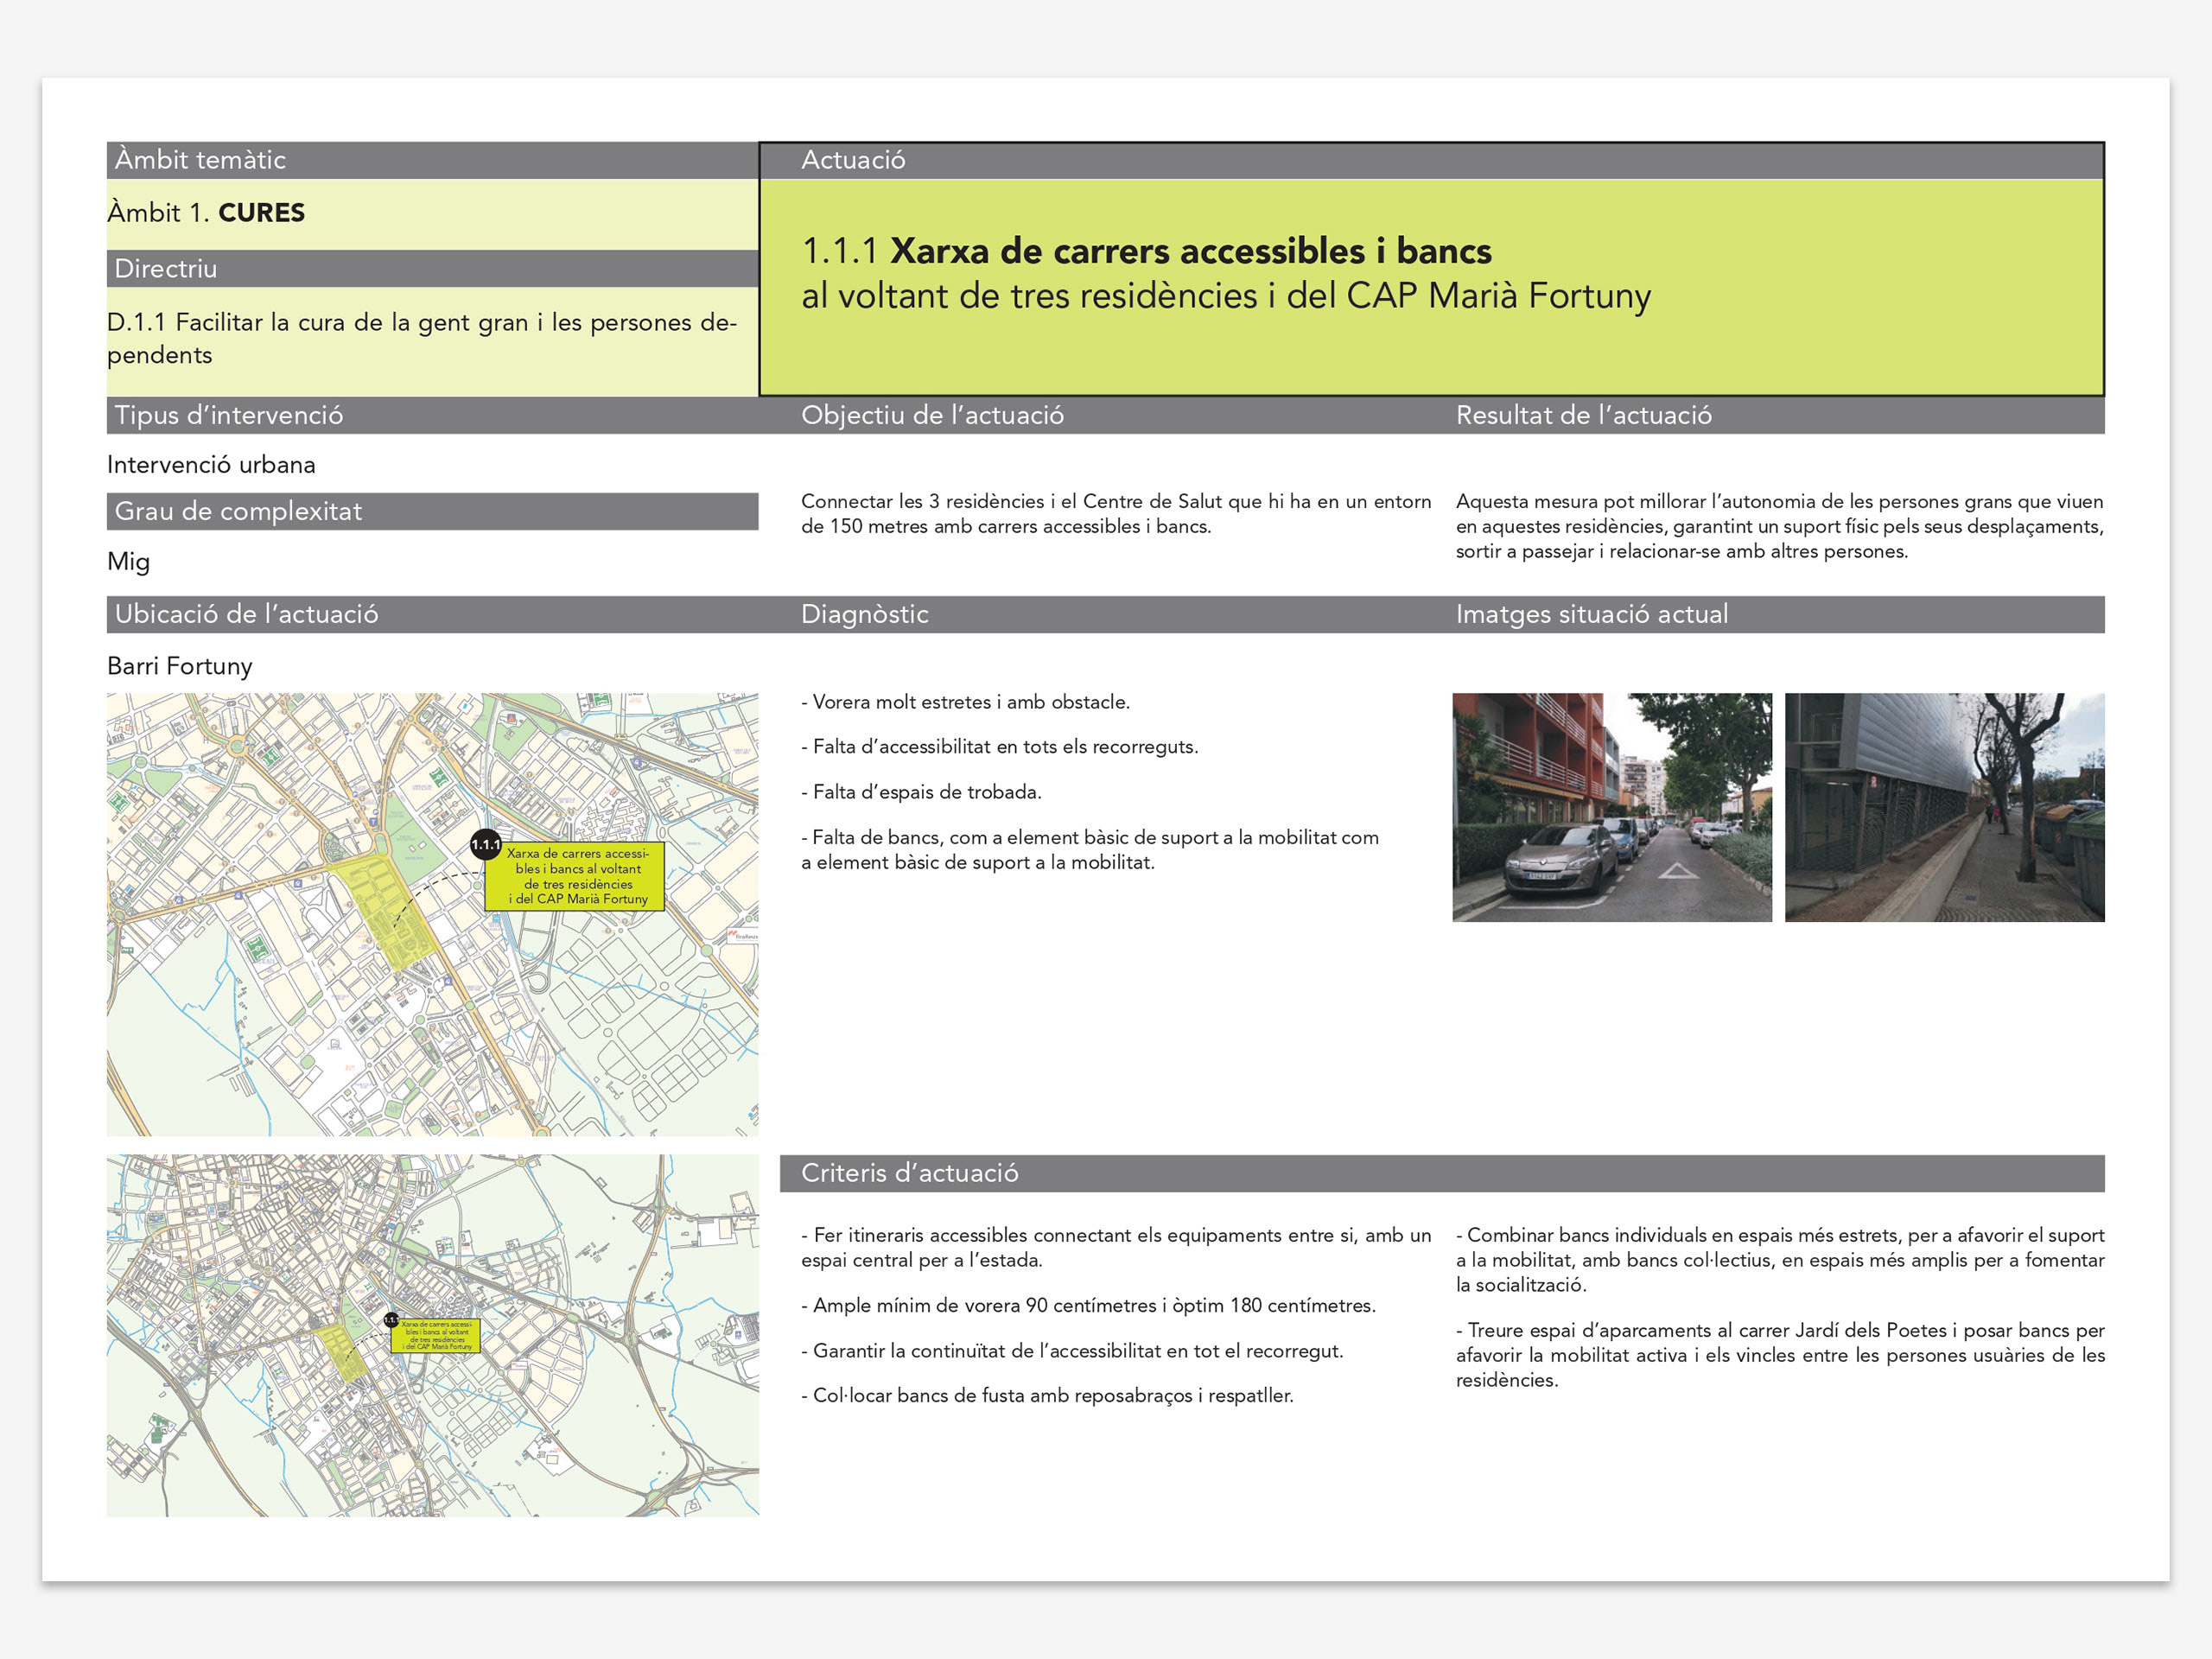
Task: Click the 'Directriu' section header
Action: click(x=432, y=269)
